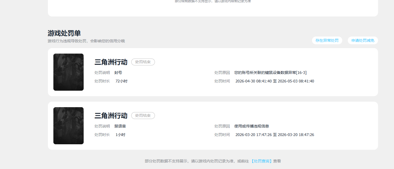Click time range 2026-03-20 17:47:26 至 2026-03-20 18:47:26
The height and width of the screenshot is (169, 394).
tap(275, 135)
